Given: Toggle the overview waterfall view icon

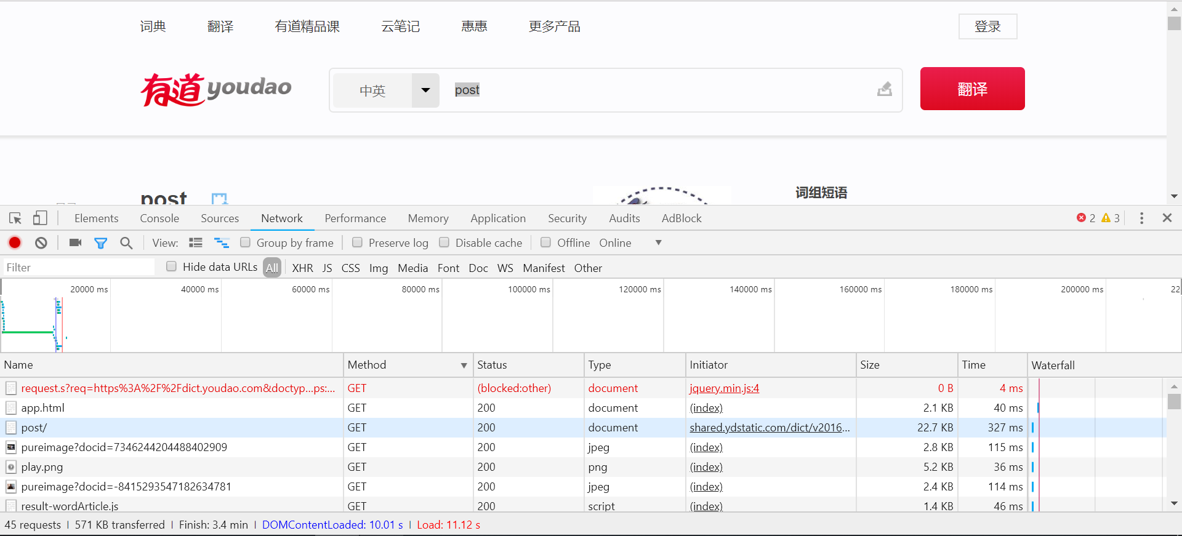Looking at the screenshot, I should [222, 243].
